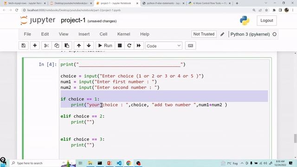Open Visual Studio Code from the taskbar
Image resolution: width=297 pixels, height=167 pixels.
pyautogui.click(x=119, y=163)
